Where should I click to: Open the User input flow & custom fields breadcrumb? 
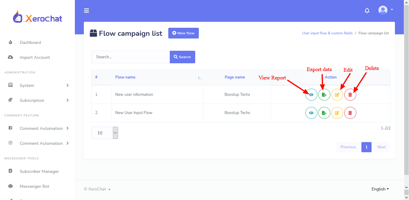coord(327,33)
